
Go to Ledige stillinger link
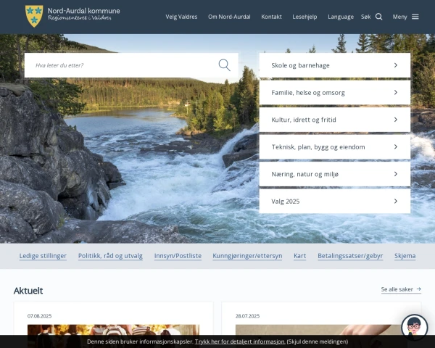click(43, 256)
